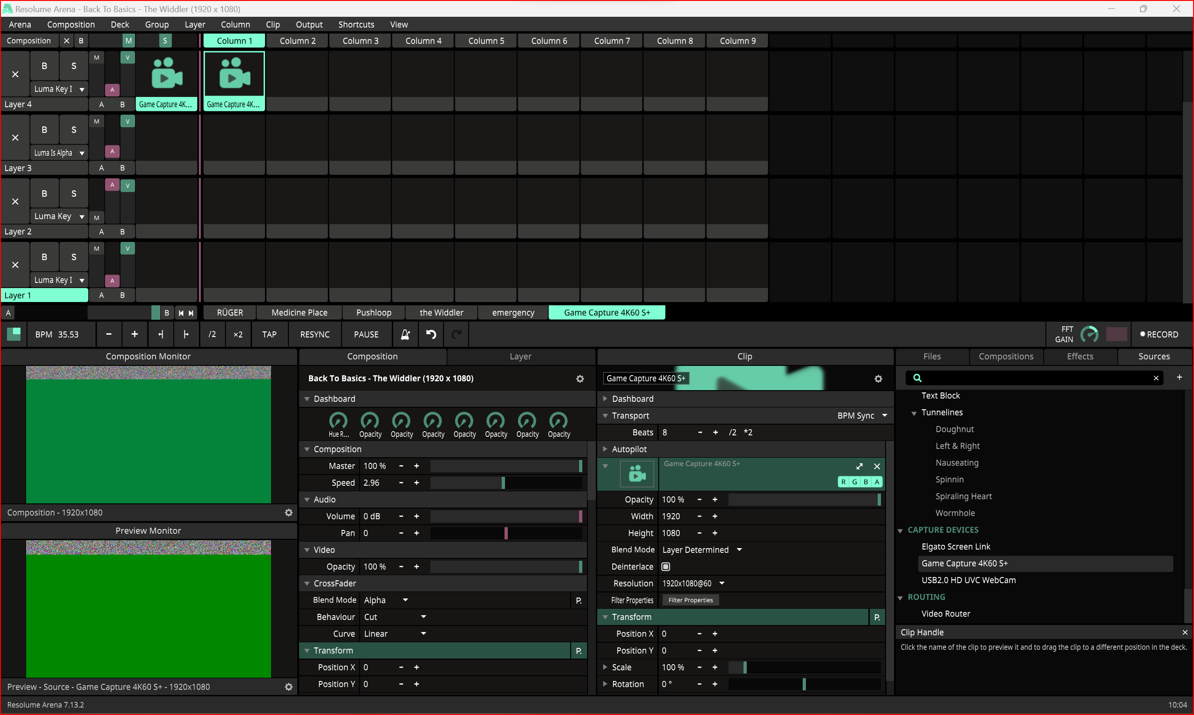Screen dimensions: 1194x715
Task: Open the Clip panel settings gear
Action: [878, 378]
